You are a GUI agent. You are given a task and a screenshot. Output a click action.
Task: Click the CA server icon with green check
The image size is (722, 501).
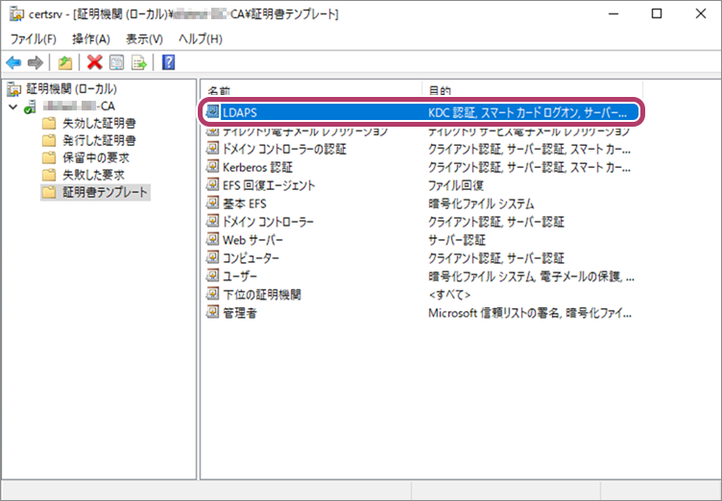coord(31,107)
